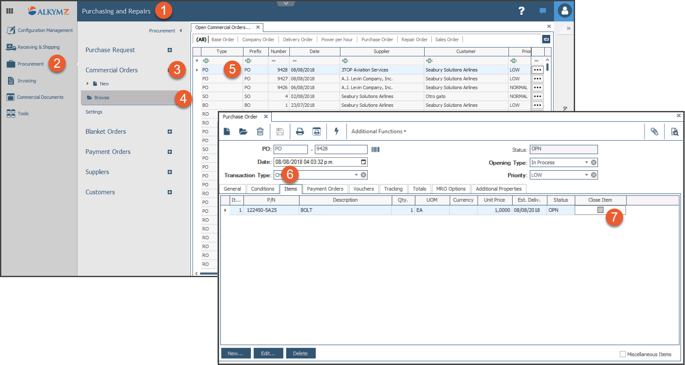This screenshot has height=365, width=685.
Task: Check Close Item box for BOLT row
Action: point(600,210)
